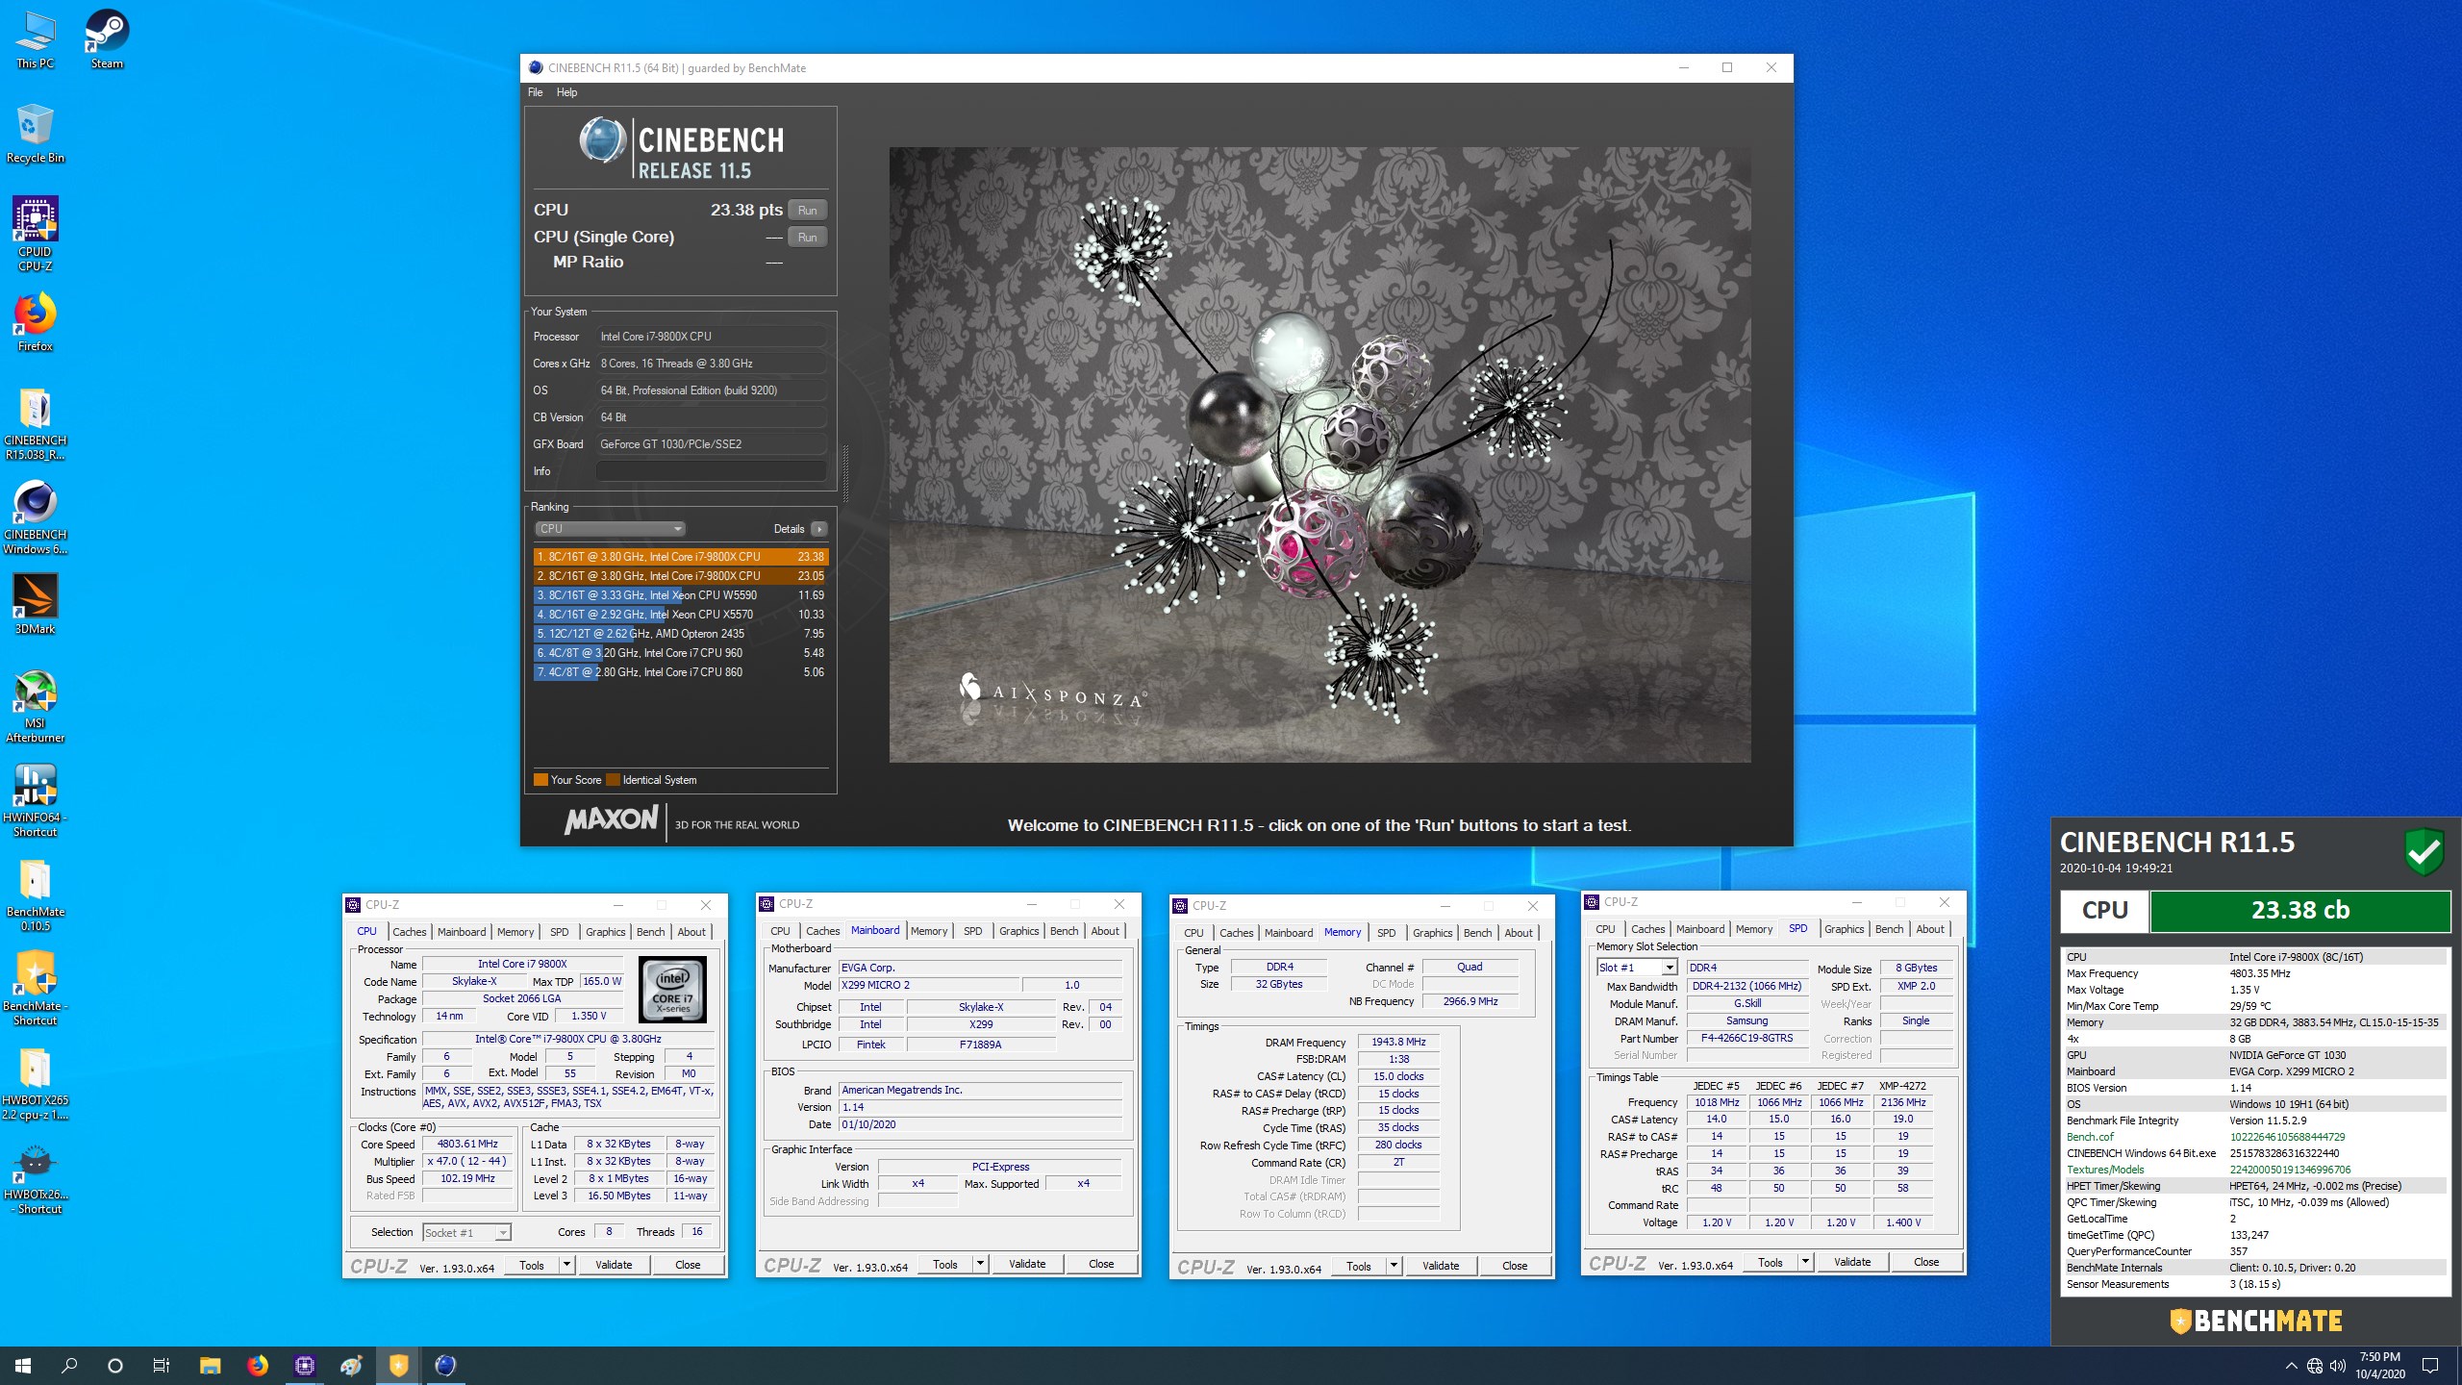Open the MSI Afterburner desktop icon
The image size is (2462, 1385).
(36, 707)
